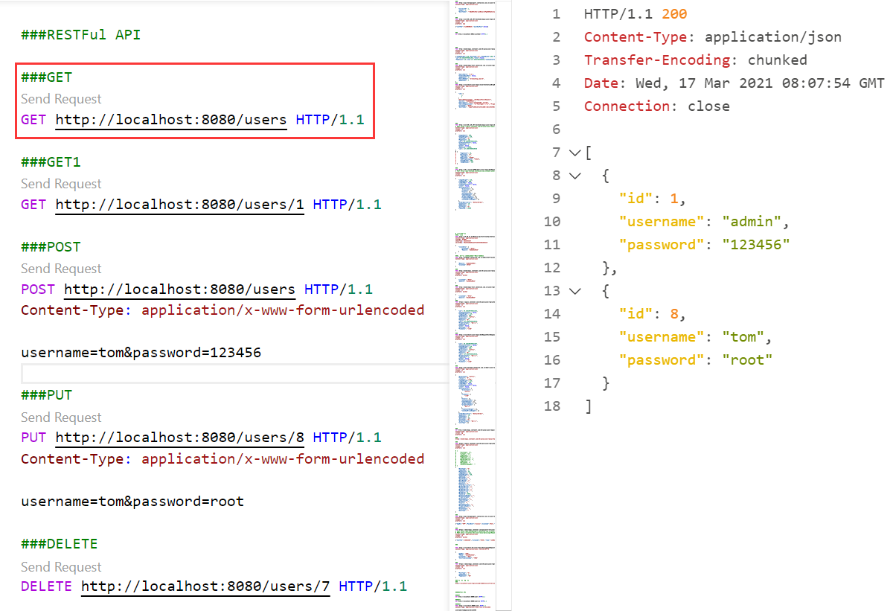
Task: Click the "admin" username value in the response
Action: (751, 222)
